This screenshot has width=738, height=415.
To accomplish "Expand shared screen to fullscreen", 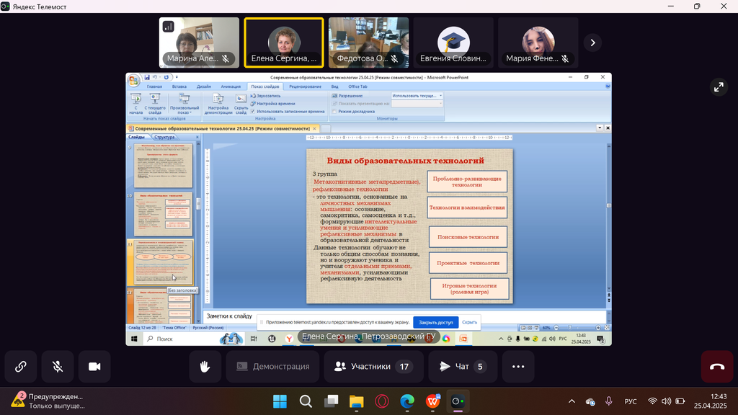I will [x=718, y=87].
